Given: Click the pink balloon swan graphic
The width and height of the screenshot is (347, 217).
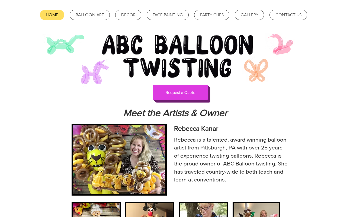Looking at the screenshot, I should (281, 44).
